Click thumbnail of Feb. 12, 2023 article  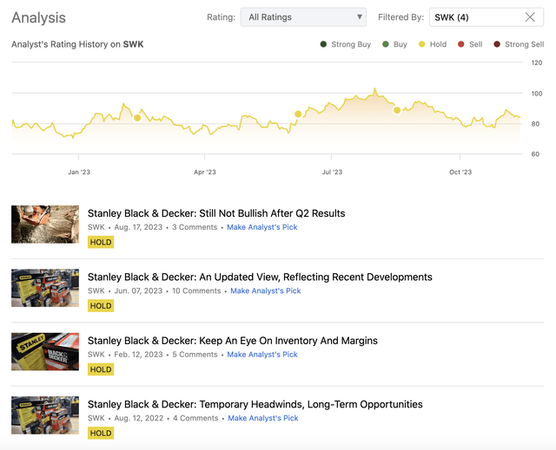[x=45, y=352]
